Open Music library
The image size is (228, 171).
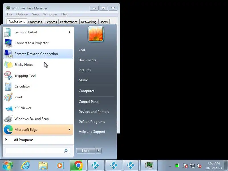coord(83,80)
